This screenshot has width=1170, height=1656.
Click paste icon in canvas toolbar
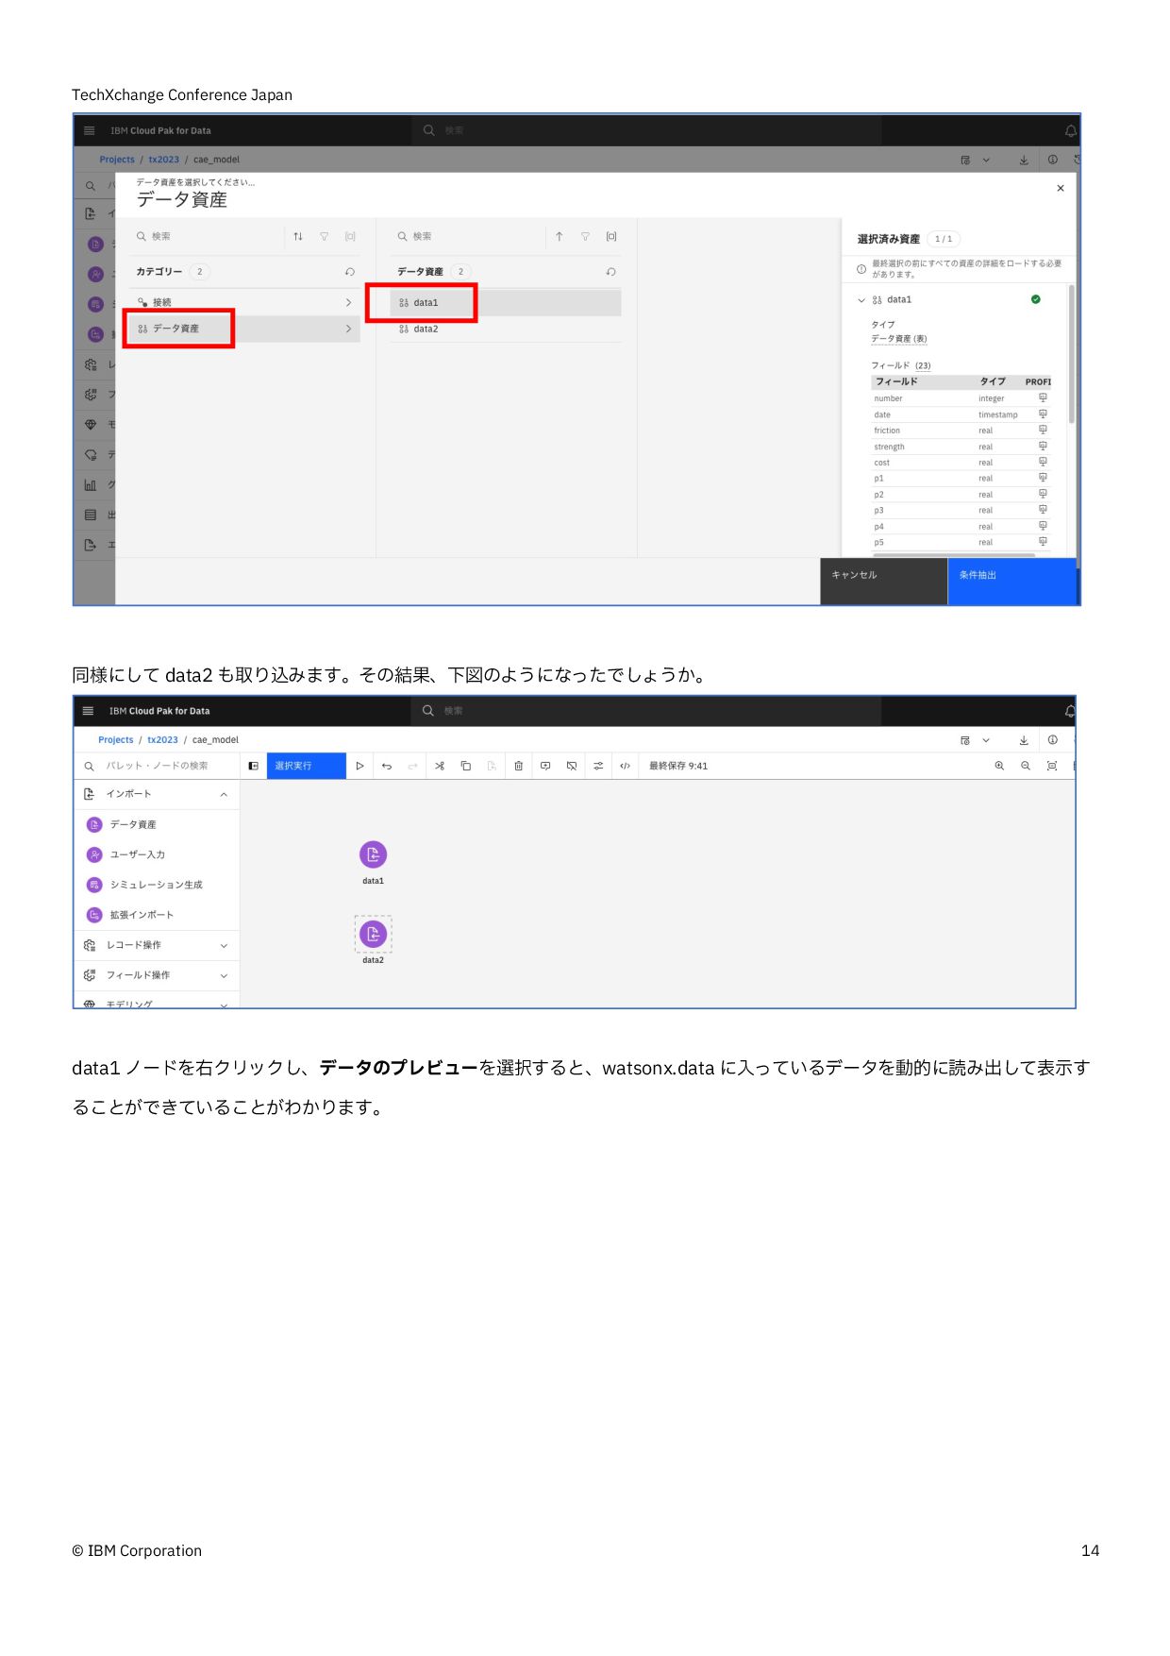point(492,766)
